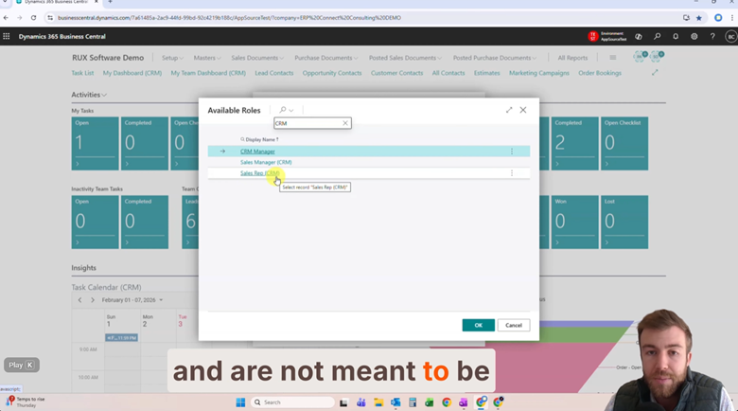Open My Team Dashboard (CRM)
738x411 pixels.
(x=208, y=73)
